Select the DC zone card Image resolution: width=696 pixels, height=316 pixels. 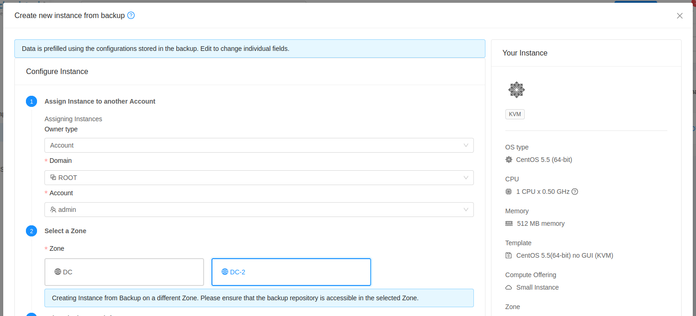124,272
